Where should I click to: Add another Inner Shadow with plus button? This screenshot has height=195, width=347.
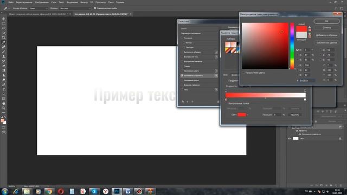(x=216, y=57)
